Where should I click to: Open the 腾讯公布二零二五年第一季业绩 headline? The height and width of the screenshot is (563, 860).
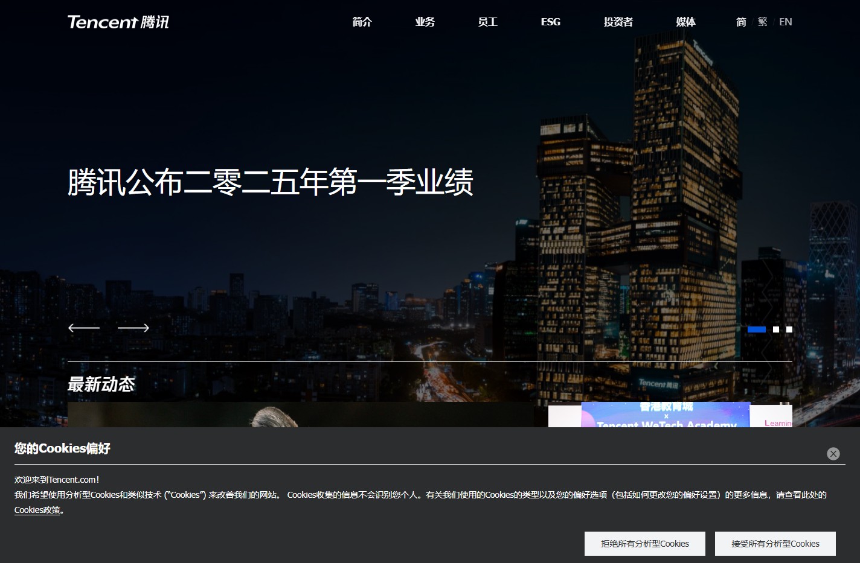click(x=271, y=182)
